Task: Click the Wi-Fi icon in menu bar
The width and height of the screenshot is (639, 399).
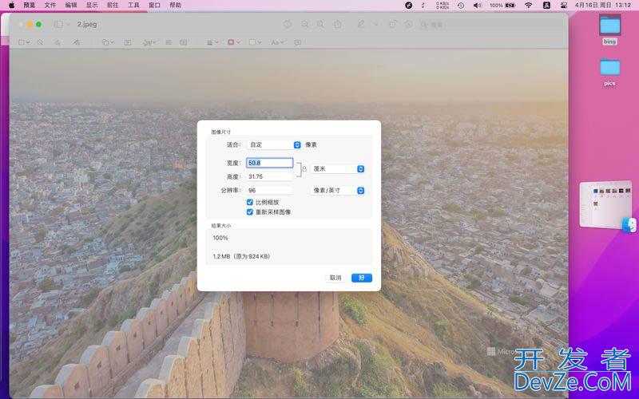Action: (529, 6)
